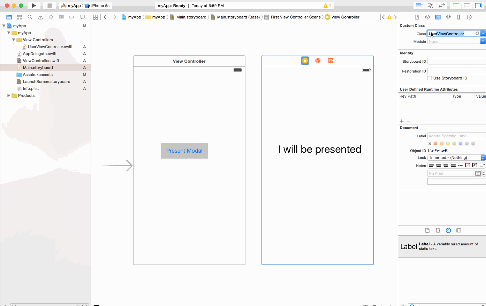Open the Debug navigator tab

[61, 17]
